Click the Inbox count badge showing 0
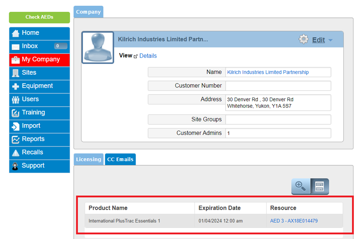Image resolution: width=361 pixels, height=239 pixels. [60, 46]
